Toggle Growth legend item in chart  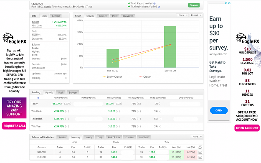pyautogui.click(x=145, y=77)
